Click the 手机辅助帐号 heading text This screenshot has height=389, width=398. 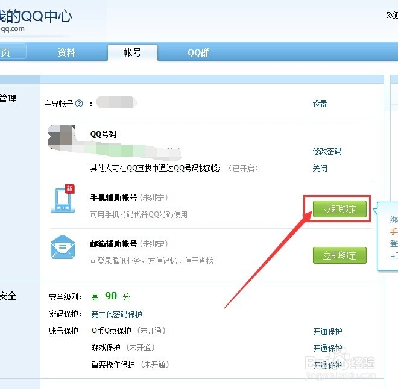113,198
